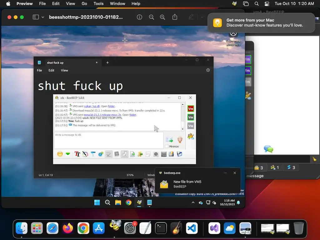Click the folder link after mesa3d file
The height and width of the screenshot is (240, 320).
click(132, 115)
